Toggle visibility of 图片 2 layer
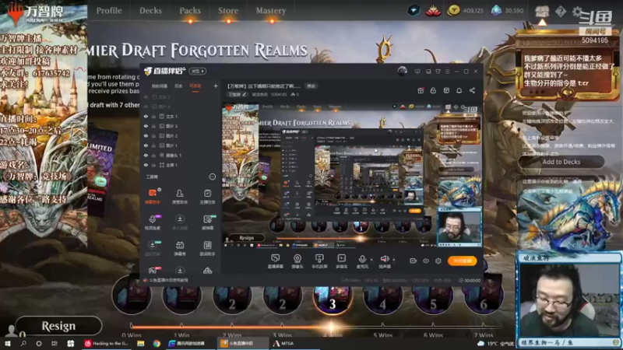The width and height of the screenshot is (623, 350). 146,135
